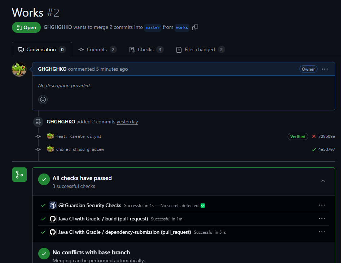Click the GitGuardian Security Checks logo
The width and height of the screenshot is (341, 263).
53,205
